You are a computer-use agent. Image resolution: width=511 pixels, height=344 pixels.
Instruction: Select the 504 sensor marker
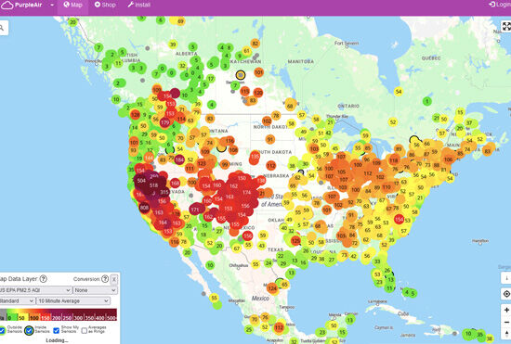(x=141, y=181)
